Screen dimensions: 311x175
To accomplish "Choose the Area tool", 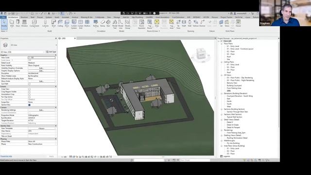I will click(156, 23).
